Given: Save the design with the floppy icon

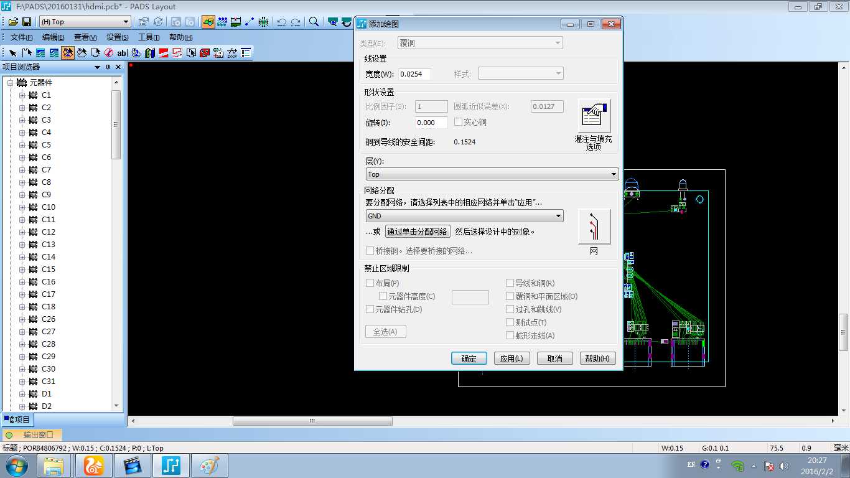Looking at the screenshot, I should [27, 22].
